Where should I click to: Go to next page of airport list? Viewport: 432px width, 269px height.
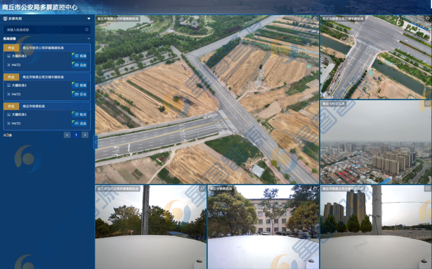point(85,135)
